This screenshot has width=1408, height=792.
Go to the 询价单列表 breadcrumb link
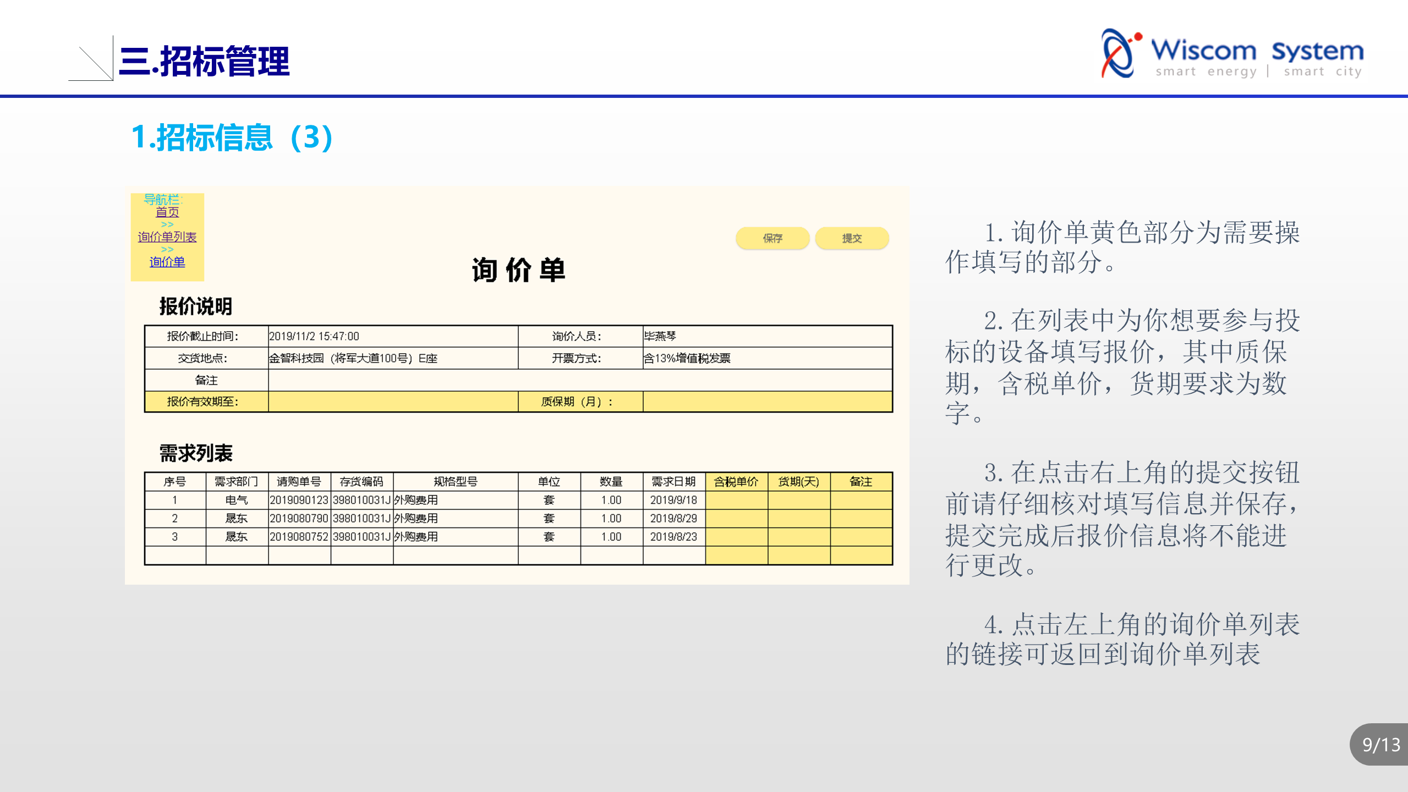tap(167, 237)
